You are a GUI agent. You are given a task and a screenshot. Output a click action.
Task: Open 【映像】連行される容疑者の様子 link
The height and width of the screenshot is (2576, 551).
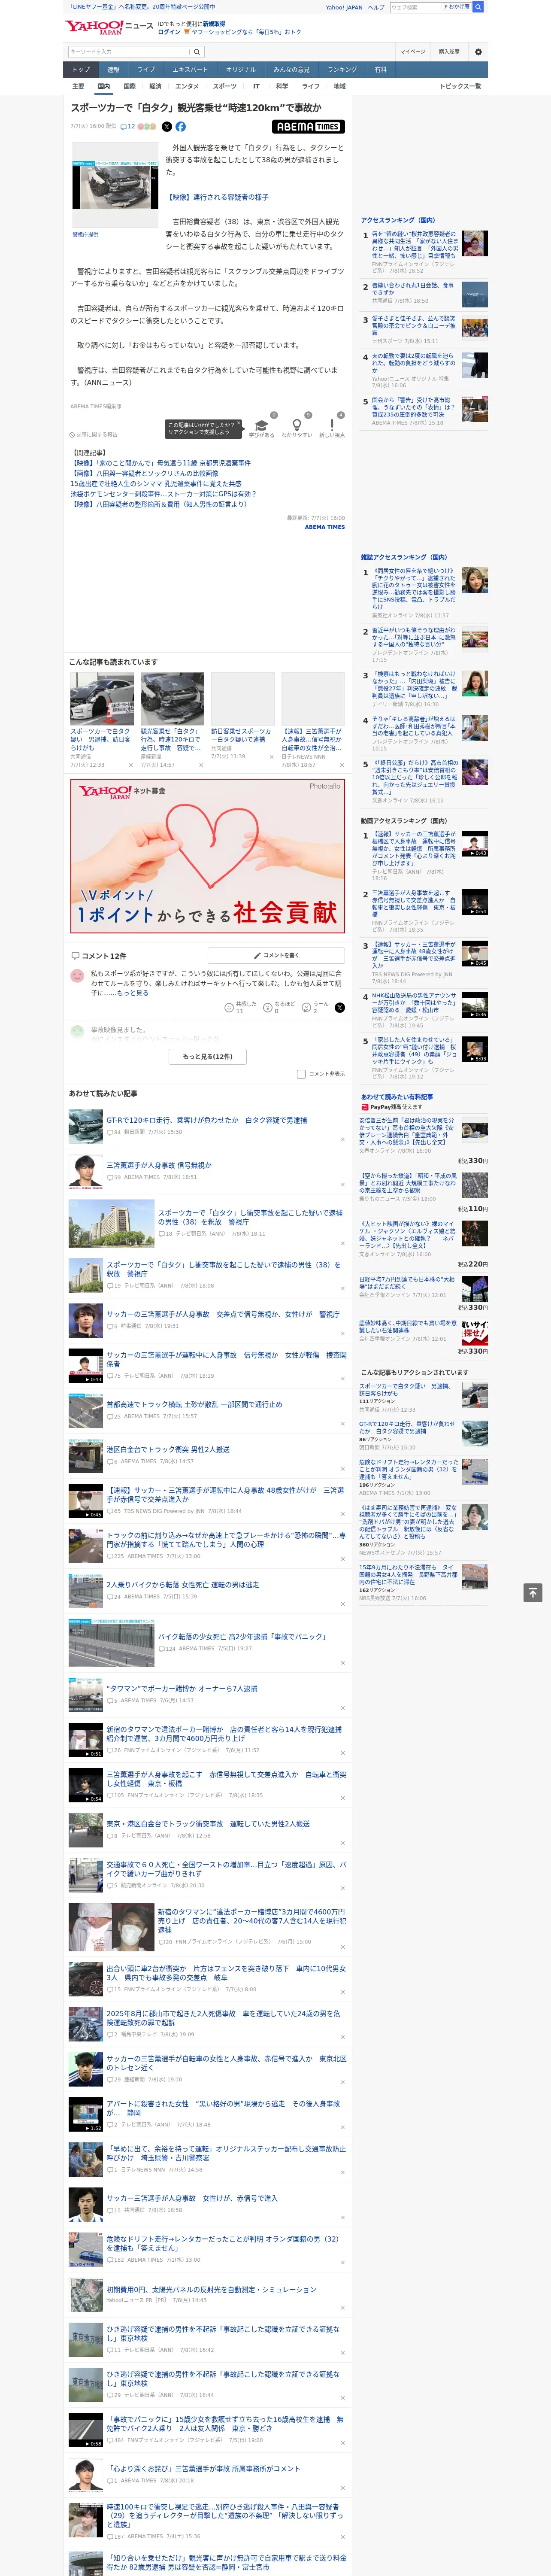pos(217,197)
